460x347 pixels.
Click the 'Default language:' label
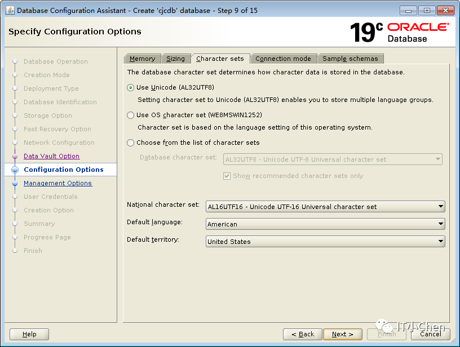[x=154, y=222]
